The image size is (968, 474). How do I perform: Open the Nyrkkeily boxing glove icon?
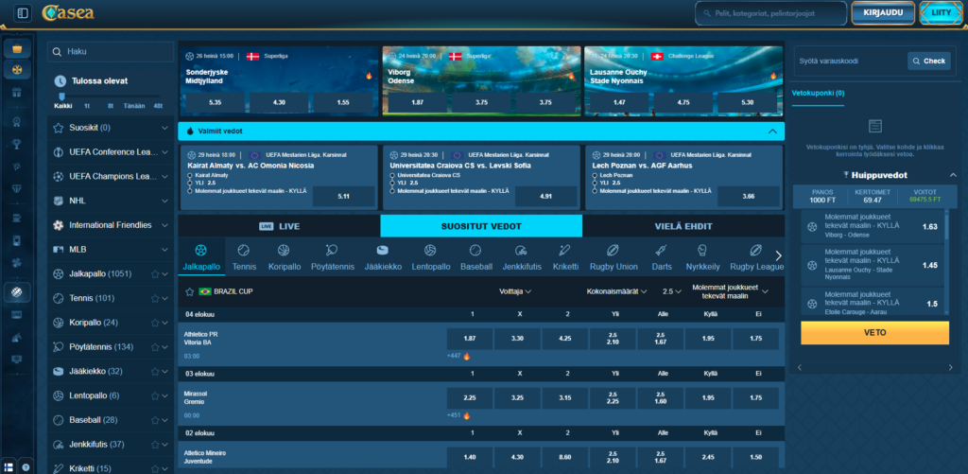tap(702, 251)
